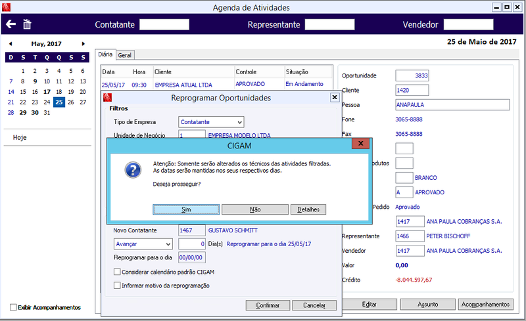Select the EMPRESA ATUAL LTDA row

[x=217, y=85]
